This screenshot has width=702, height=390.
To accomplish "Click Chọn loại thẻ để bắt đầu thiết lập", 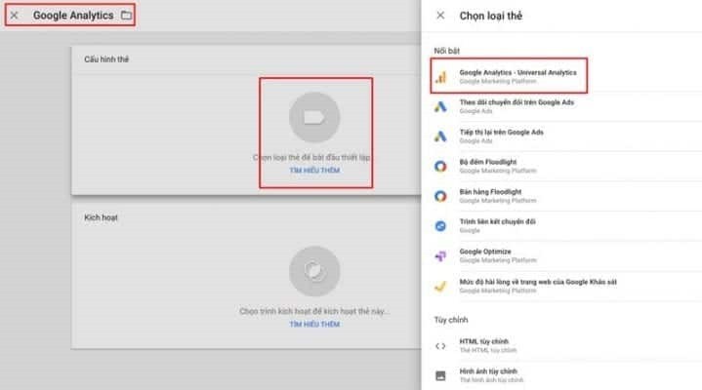I will pyautogui.click(x=311, y=157).
